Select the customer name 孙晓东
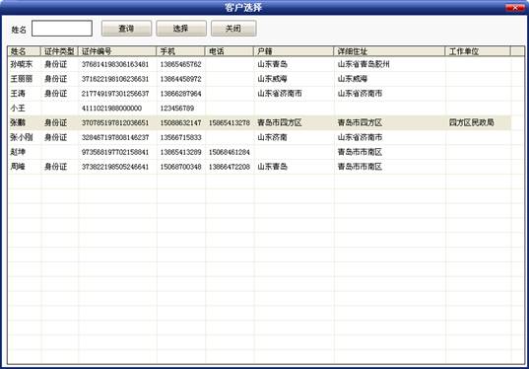Image resolution: width=529 pixels, height=369 pixels. click(x=22, y=64)
